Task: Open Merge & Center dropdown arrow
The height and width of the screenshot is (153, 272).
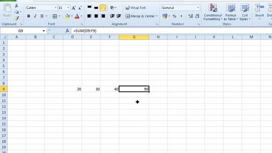Action: coord(157,16)
